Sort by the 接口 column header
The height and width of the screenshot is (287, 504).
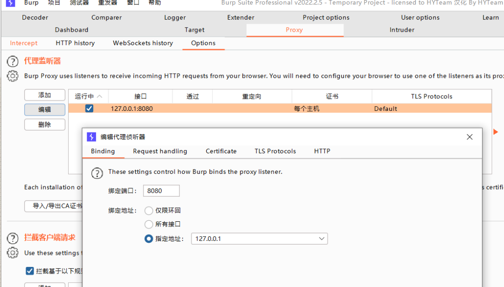(x=140, y=96)
